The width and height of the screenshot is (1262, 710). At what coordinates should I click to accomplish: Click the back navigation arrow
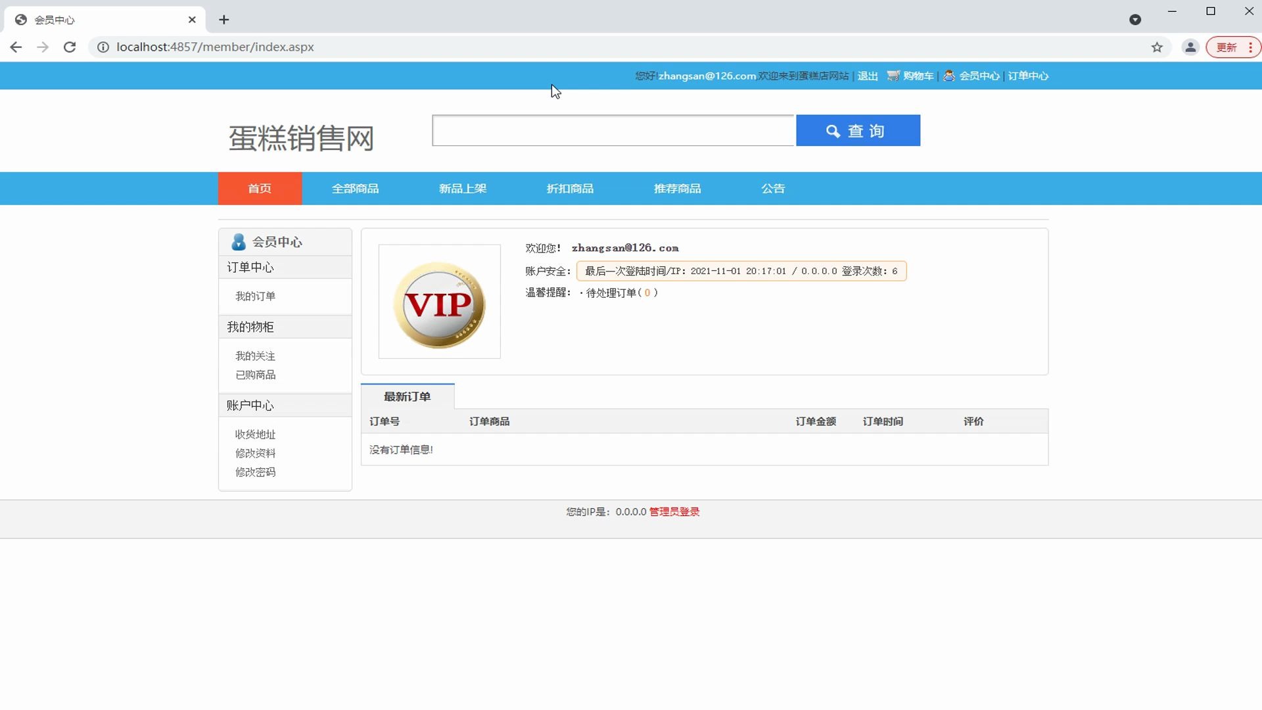tap(16, 47)
